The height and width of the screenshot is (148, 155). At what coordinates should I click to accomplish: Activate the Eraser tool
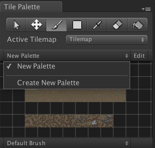point(118,25)
